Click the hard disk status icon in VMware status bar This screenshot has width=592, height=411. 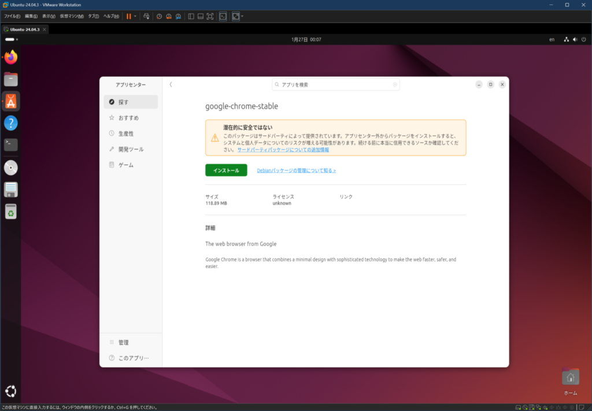click(x=519, y=408)
